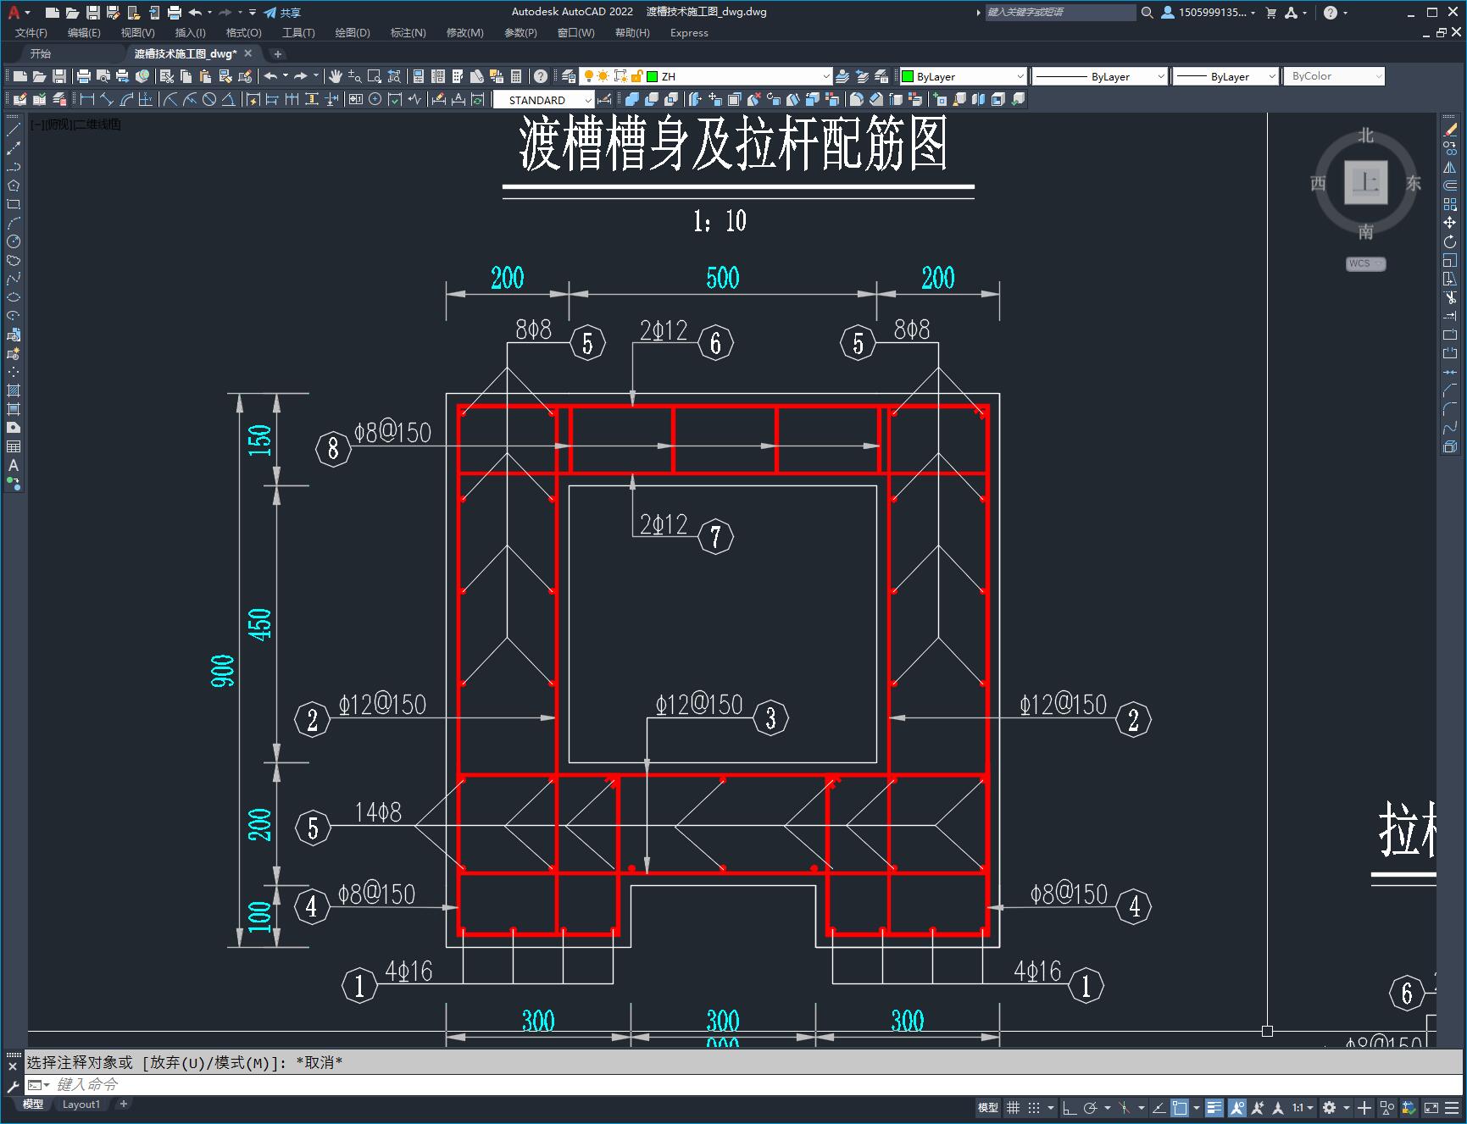Switch to the 开始 tab
This screenshot has height=1124, width=1467.
[x=41, y=53]
